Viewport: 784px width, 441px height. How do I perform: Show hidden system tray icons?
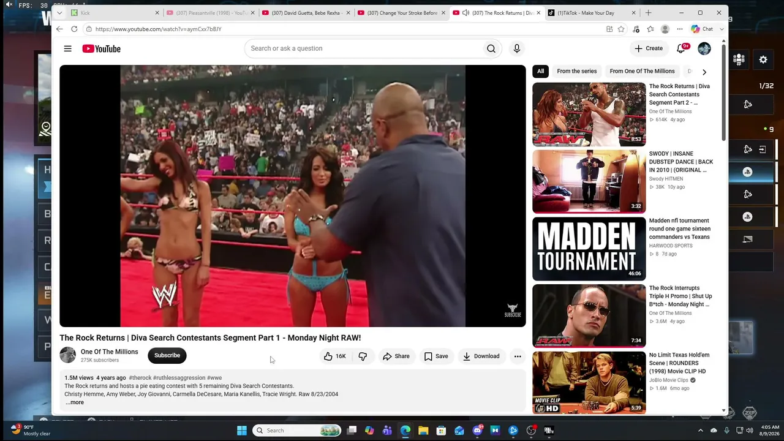[701, 431]
